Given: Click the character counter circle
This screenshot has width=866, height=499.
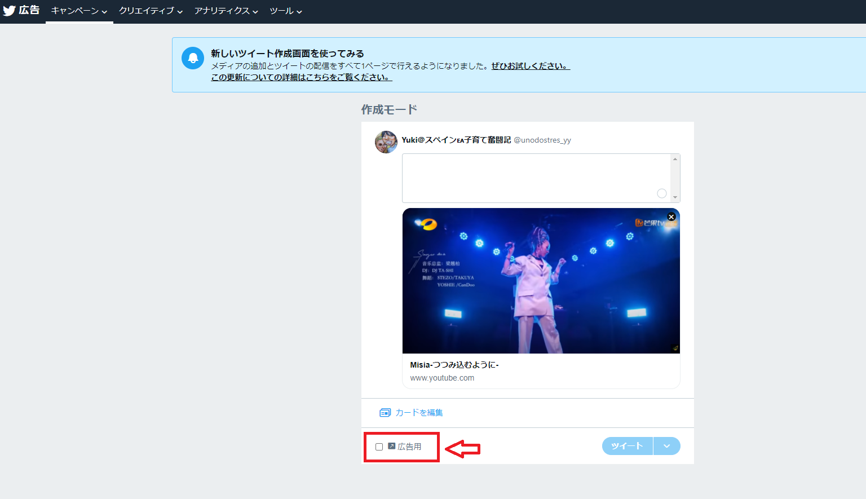Looking at the screenshot, I should point(662,193).
